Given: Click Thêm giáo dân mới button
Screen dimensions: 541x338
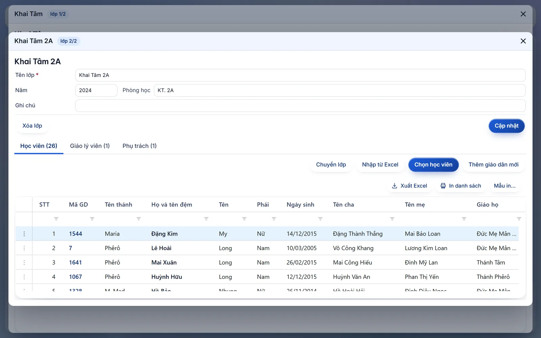Looking at the screenshot, I should (x=493, y=165).
